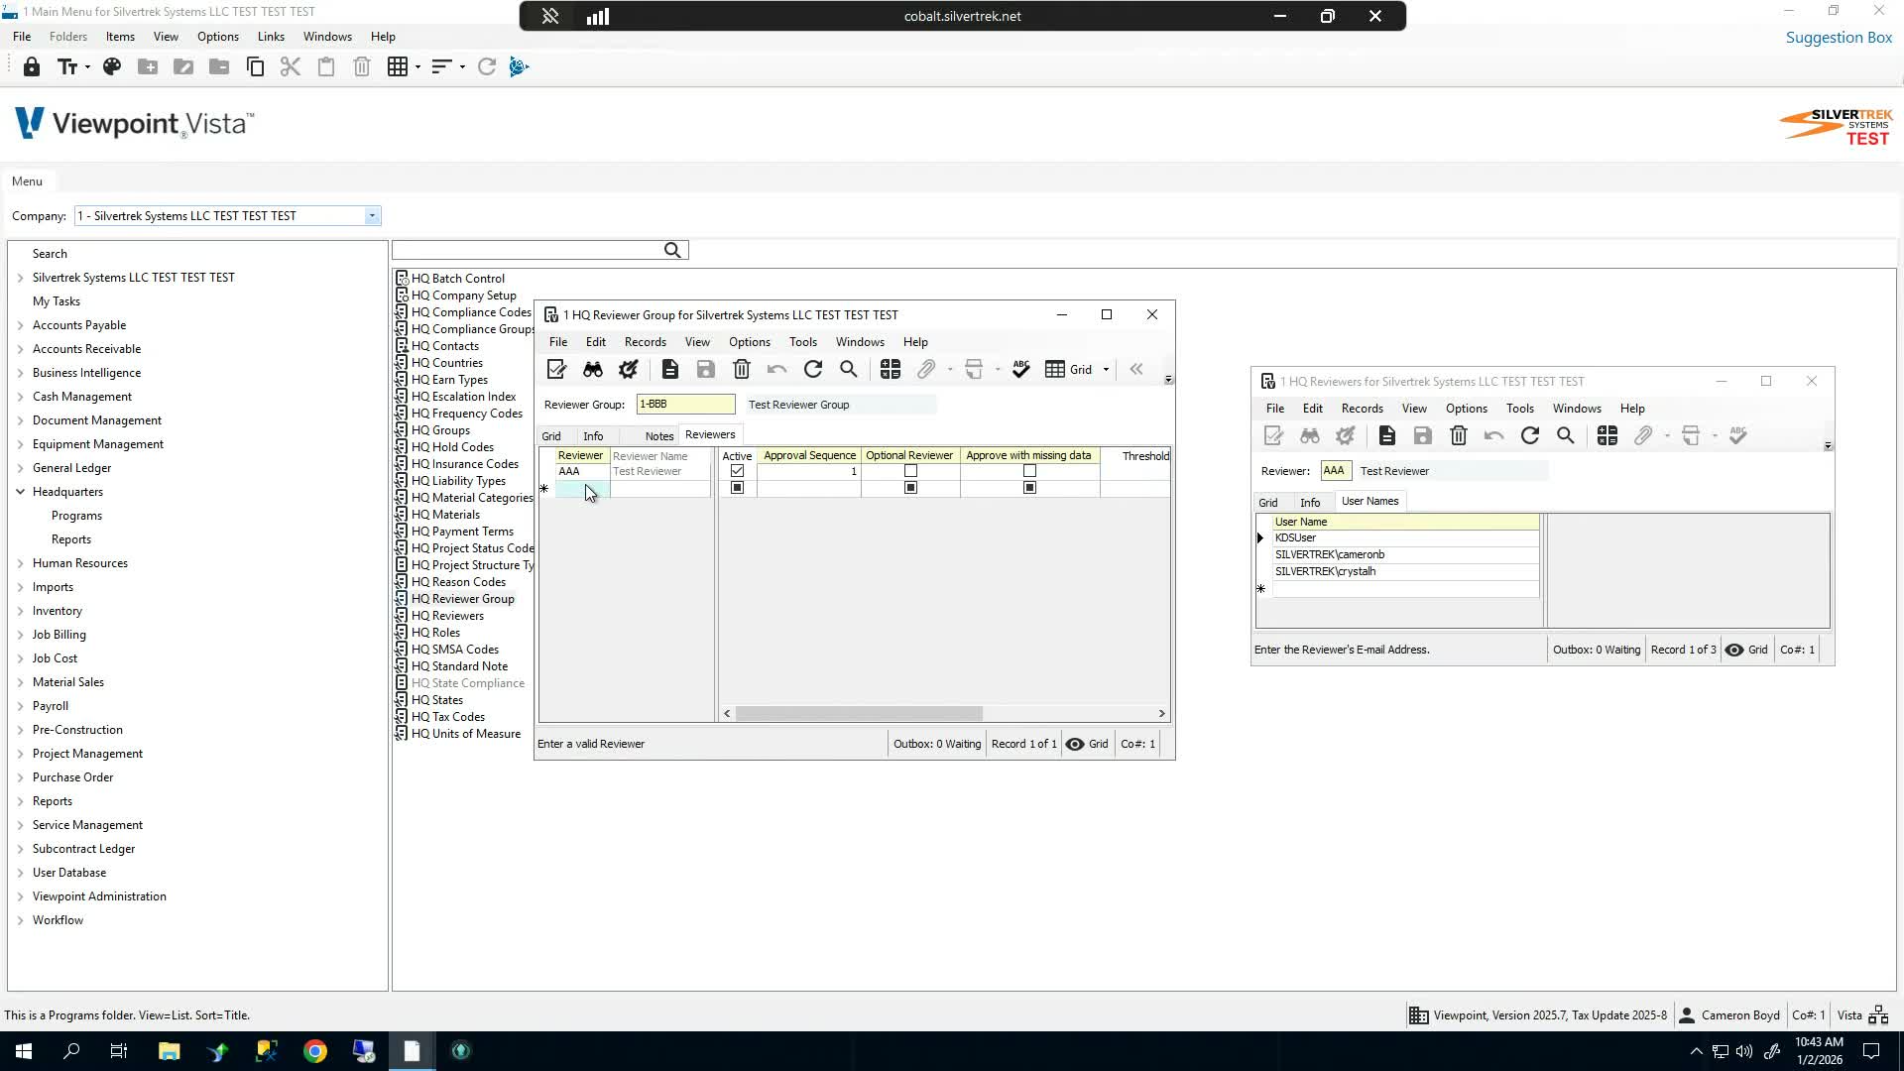Open the Company dropdown
Viewport: 1904px width, 1071px height.
pyautogui.click(x=372, y=216)
